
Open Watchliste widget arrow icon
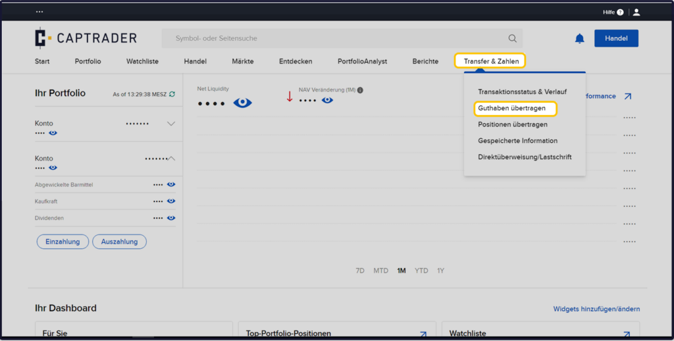tap(627, 334)
